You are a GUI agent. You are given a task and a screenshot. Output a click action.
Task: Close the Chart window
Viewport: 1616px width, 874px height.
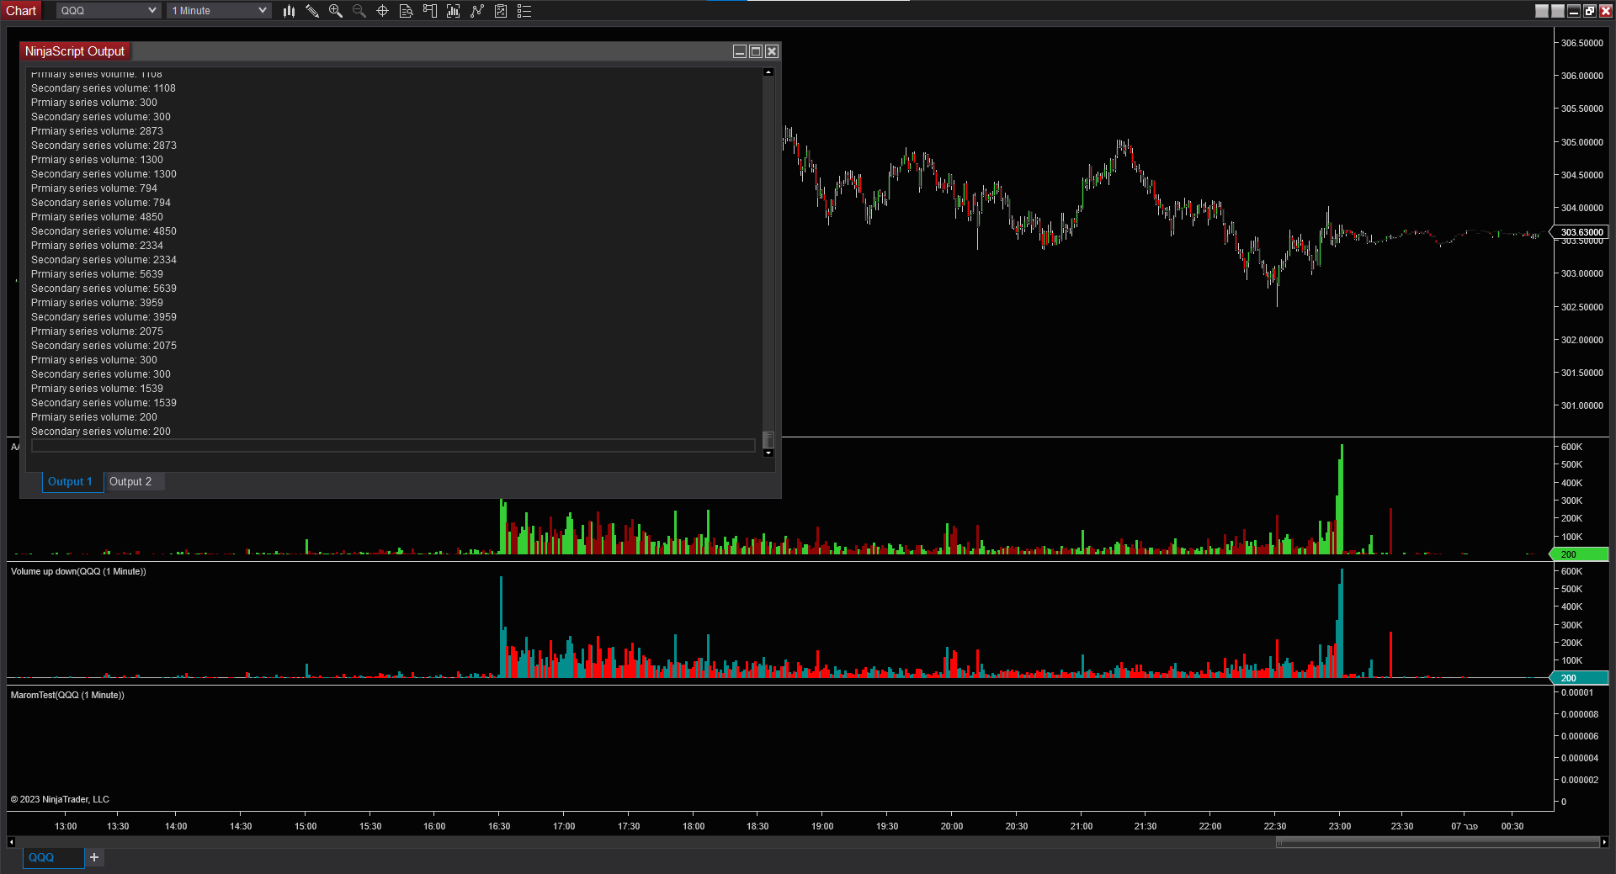[x=1606, y=11]
